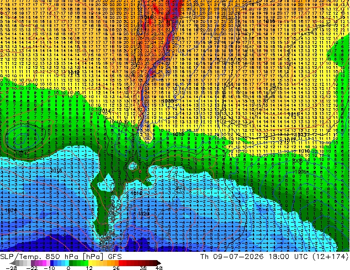Click the -22 legend value
The width and height of the screenshot is (350, 270).
(x=31, y=268)
